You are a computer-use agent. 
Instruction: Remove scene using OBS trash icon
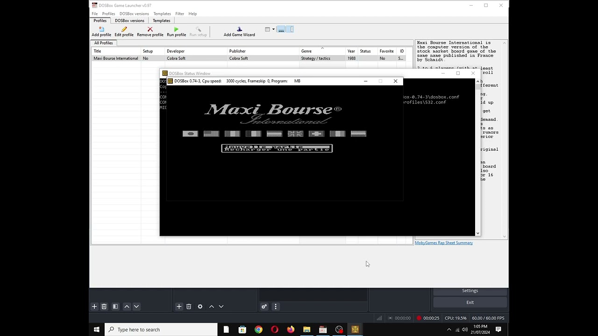(104, 307)
